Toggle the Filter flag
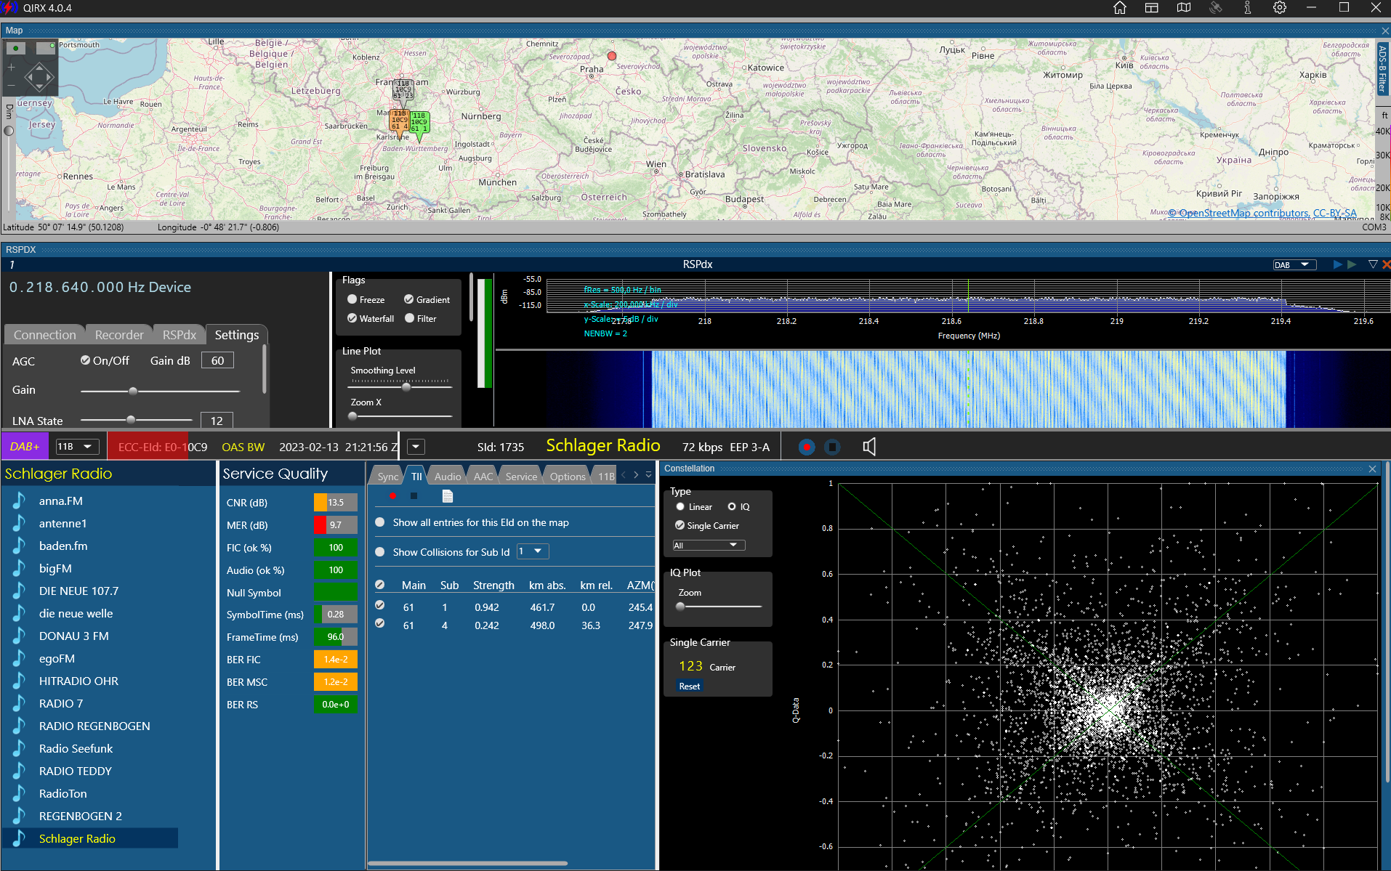The height and width of the screenshot is (871, 1391). (409, 318)
